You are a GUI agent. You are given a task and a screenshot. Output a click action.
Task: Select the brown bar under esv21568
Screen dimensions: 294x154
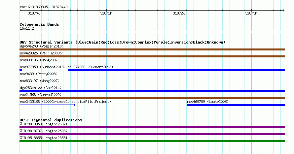click(152, 98)
